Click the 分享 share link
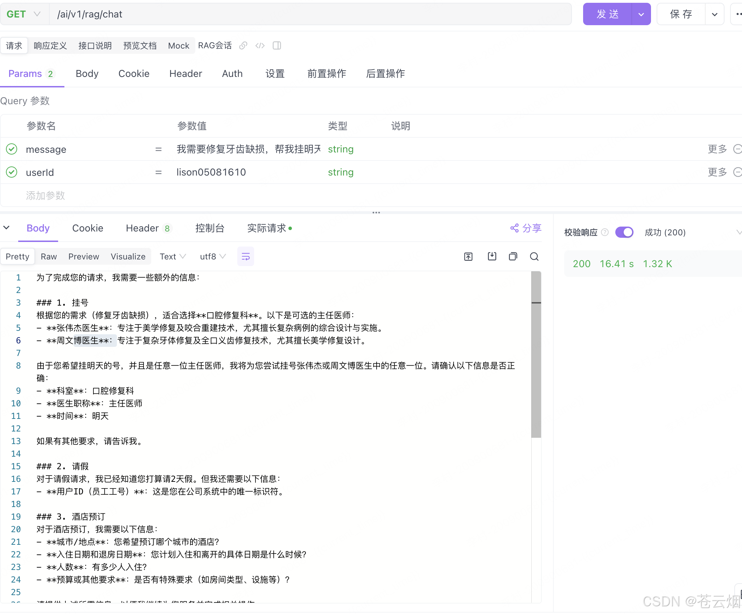742x614 pixels. [526, 228]
